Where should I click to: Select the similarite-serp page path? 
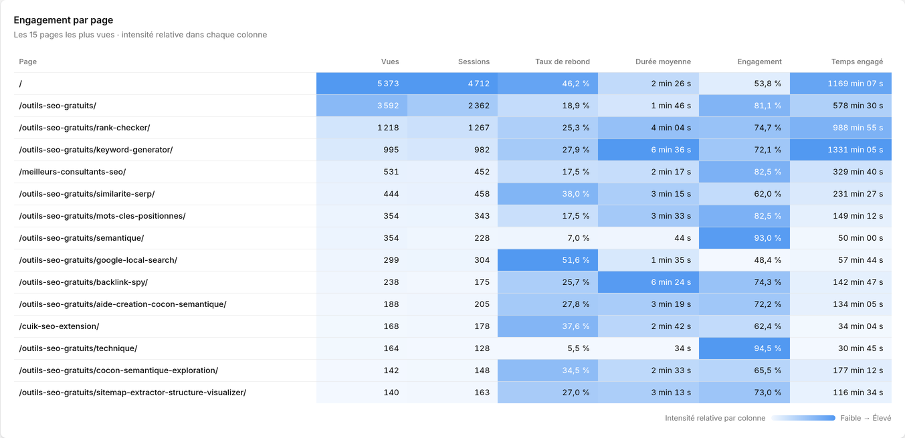[x=87, y=194]
